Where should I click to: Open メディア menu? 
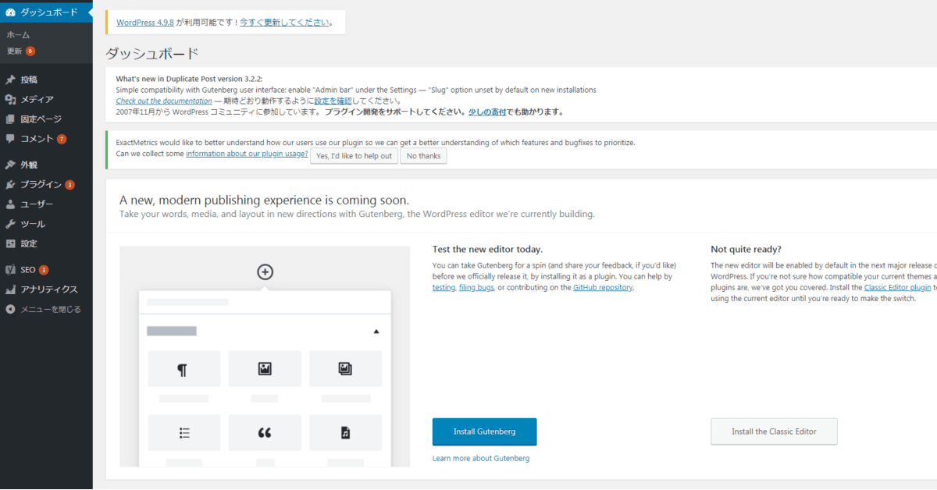click(46, 99)
